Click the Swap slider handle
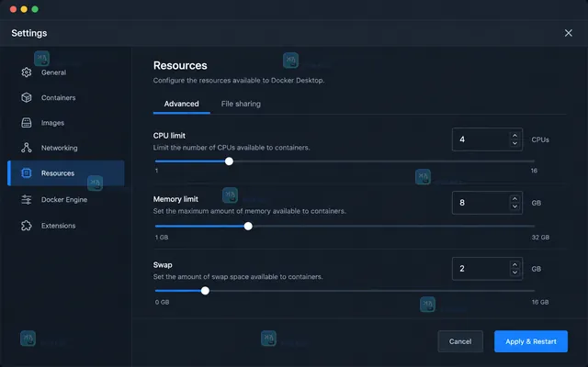The image size is (588, 367). click(x=205, y=291)
